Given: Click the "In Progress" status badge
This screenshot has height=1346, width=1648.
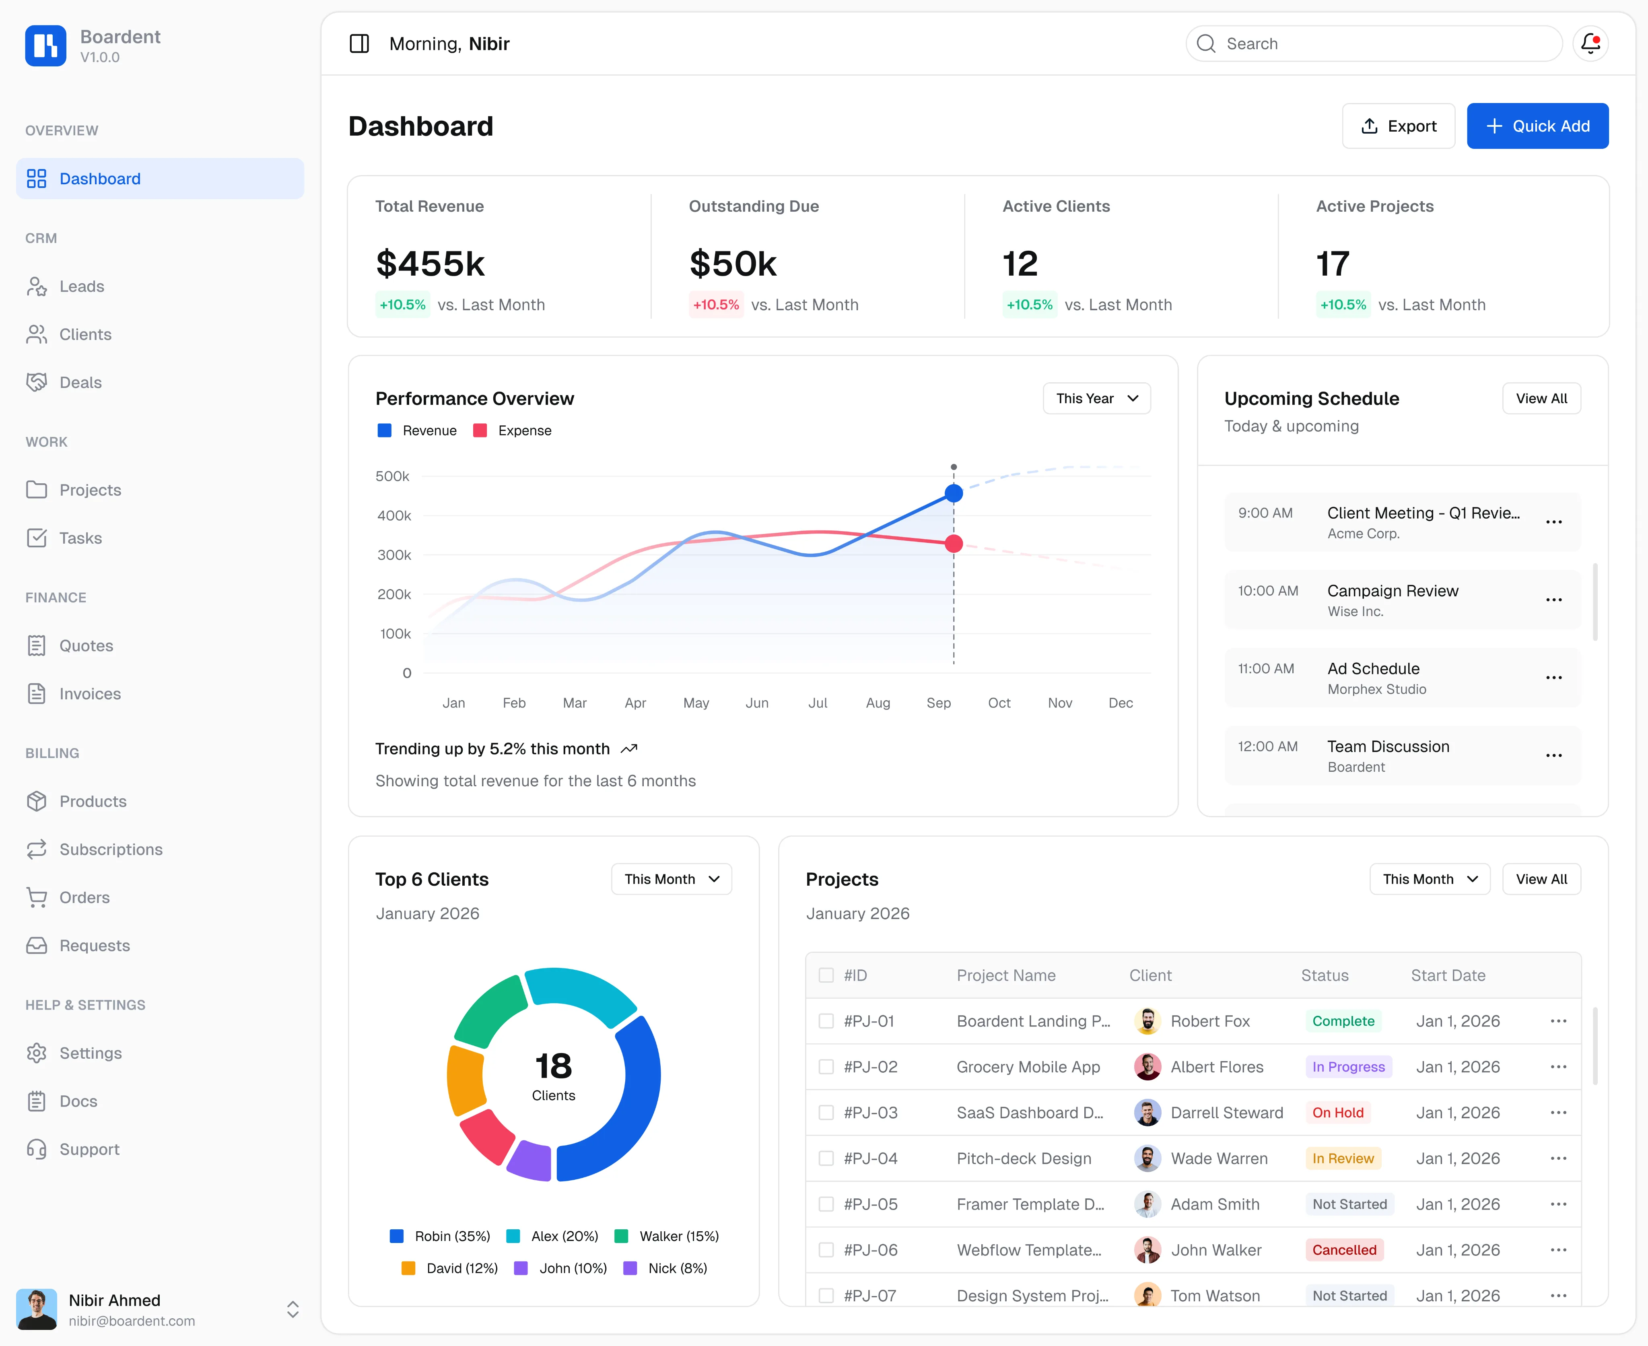Looking at the screenshot, I should coord(1348,1067).
